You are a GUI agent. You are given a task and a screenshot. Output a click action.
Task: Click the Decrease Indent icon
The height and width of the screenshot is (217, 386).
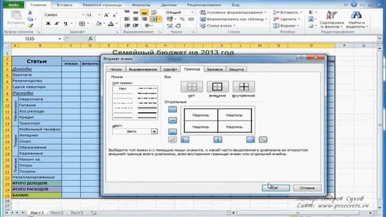127,25
